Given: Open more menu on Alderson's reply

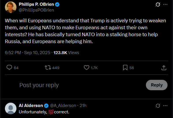Looking at the screenshot, I should pyautogui.click(x=165, y=106).
